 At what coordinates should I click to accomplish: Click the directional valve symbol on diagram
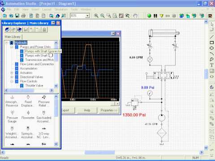click(163, 76)
